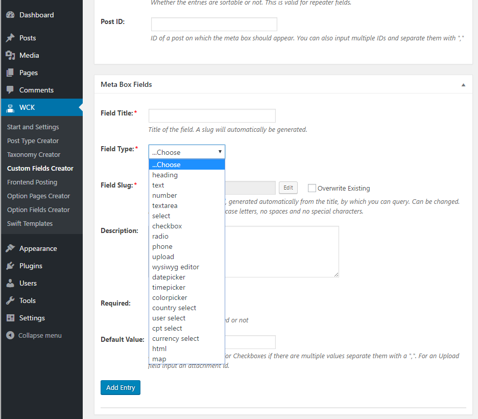Image resolution: width=478 pixels, height=419 pixels.
Task: Click the Plugins plug icon
Action: (10, 266)
